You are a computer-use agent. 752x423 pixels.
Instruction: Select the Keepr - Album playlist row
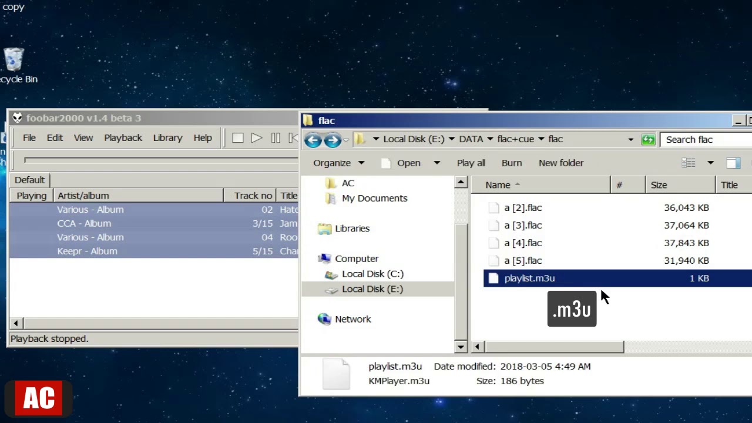click(154, 251)
